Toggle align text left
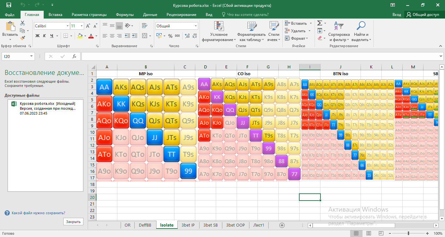 [x=105, y=36]
